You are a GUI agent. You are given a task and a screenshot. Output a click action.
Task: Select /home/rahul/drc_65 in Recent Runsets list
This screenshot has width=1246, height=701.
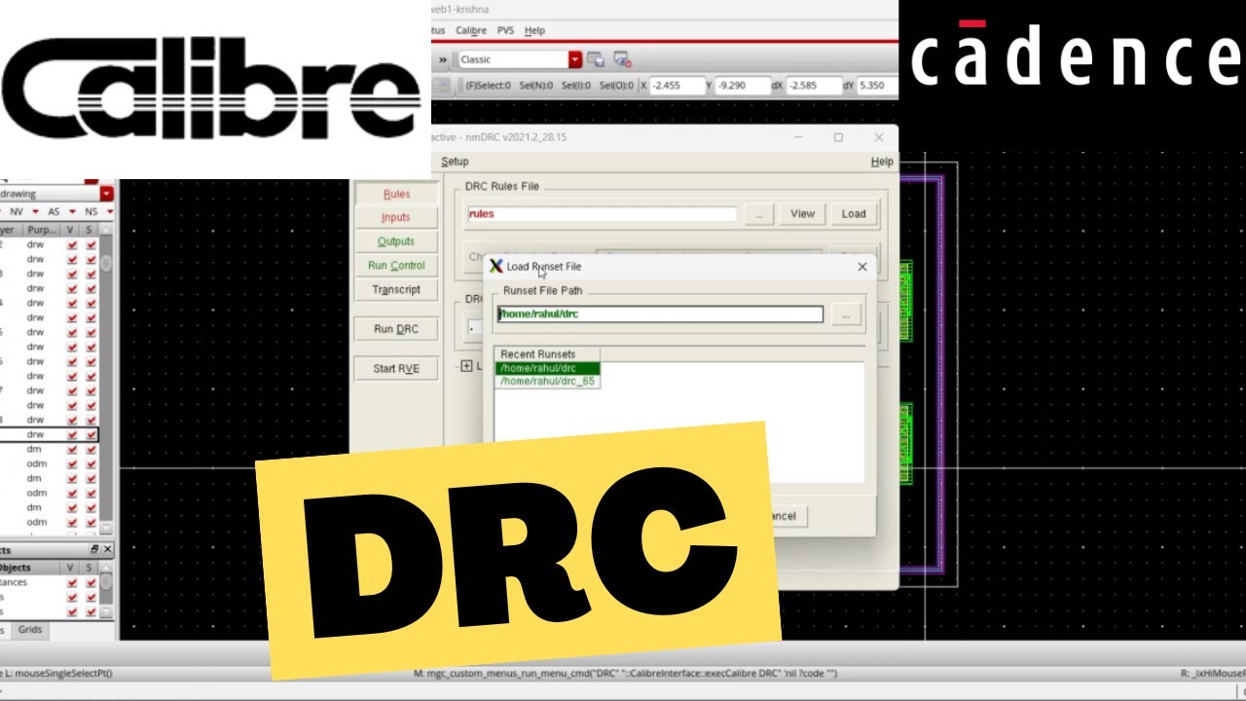[547, 381]
